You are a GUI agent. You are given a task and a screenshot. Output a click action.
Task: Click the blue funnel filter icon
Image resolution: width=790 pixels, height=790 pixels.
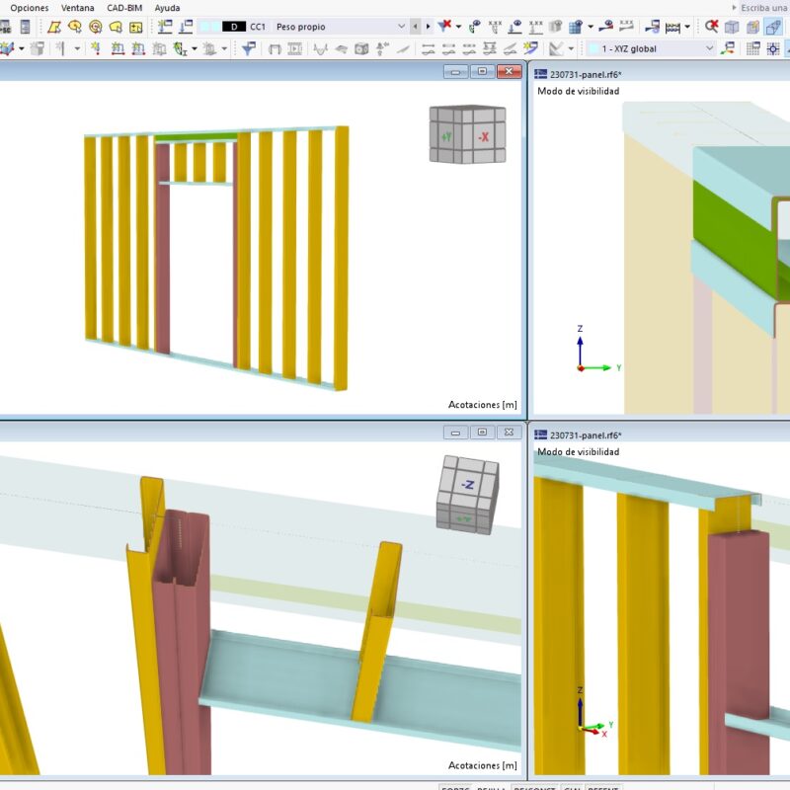[x=249, y=48]
